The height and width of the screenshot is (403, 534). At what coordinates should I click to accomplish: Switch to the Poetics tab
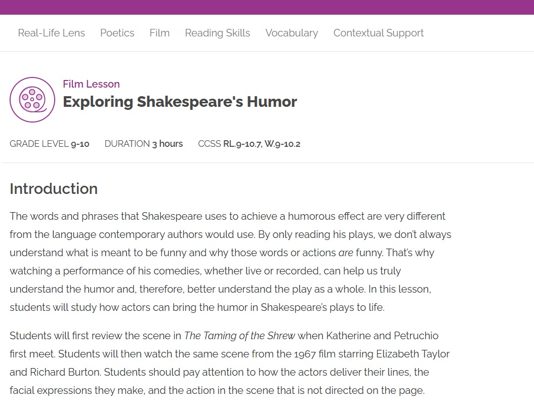click(117, 33)
